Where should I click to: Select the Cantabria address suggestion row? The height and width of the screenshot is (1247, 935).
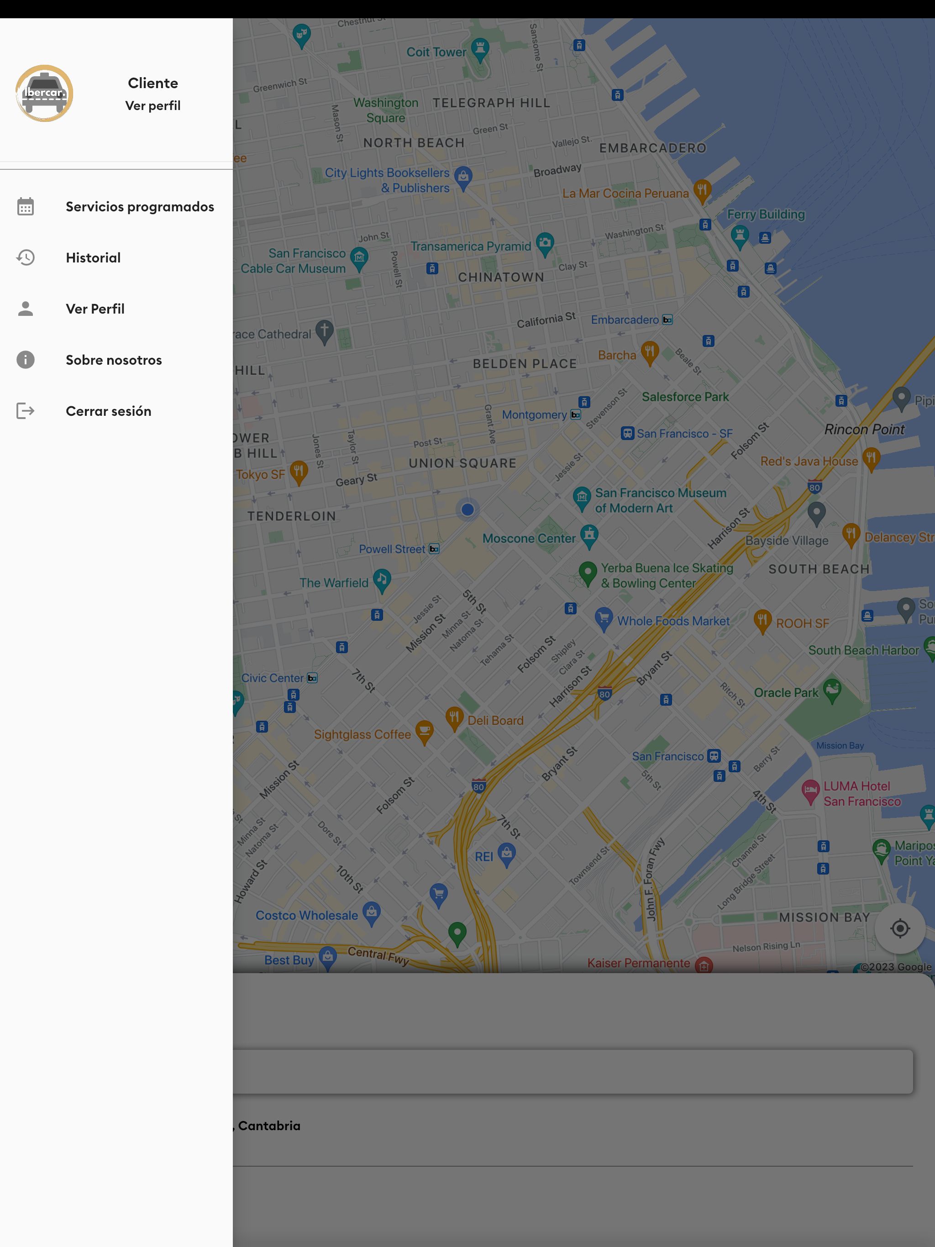pos(573,1126)
